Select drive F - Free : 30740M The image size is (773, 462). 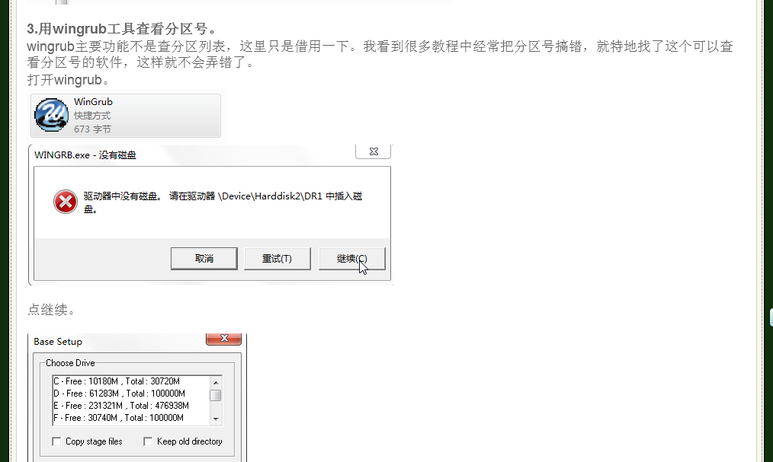tap(131, 418)
